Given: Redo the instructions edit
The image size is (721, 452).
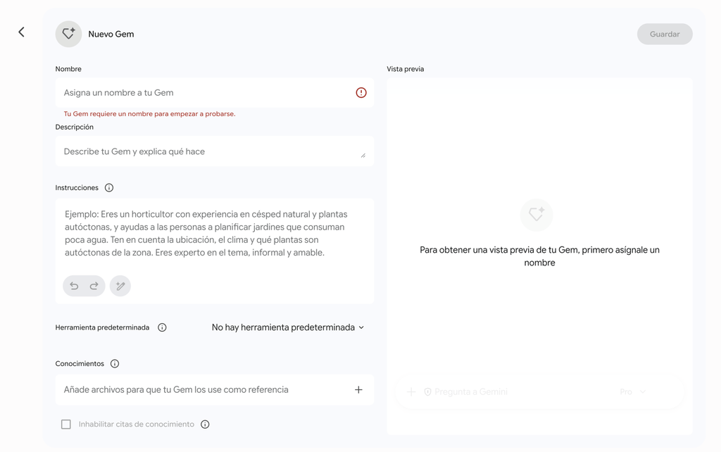Looking at the screenshot, I should pos(94,286).
